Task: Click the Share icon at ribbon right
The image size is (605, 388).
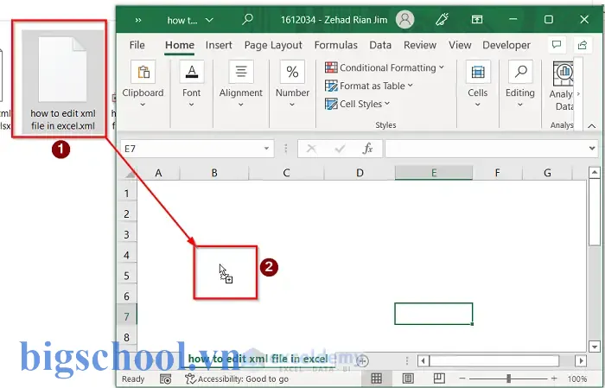Action: [x=583, y=45]
